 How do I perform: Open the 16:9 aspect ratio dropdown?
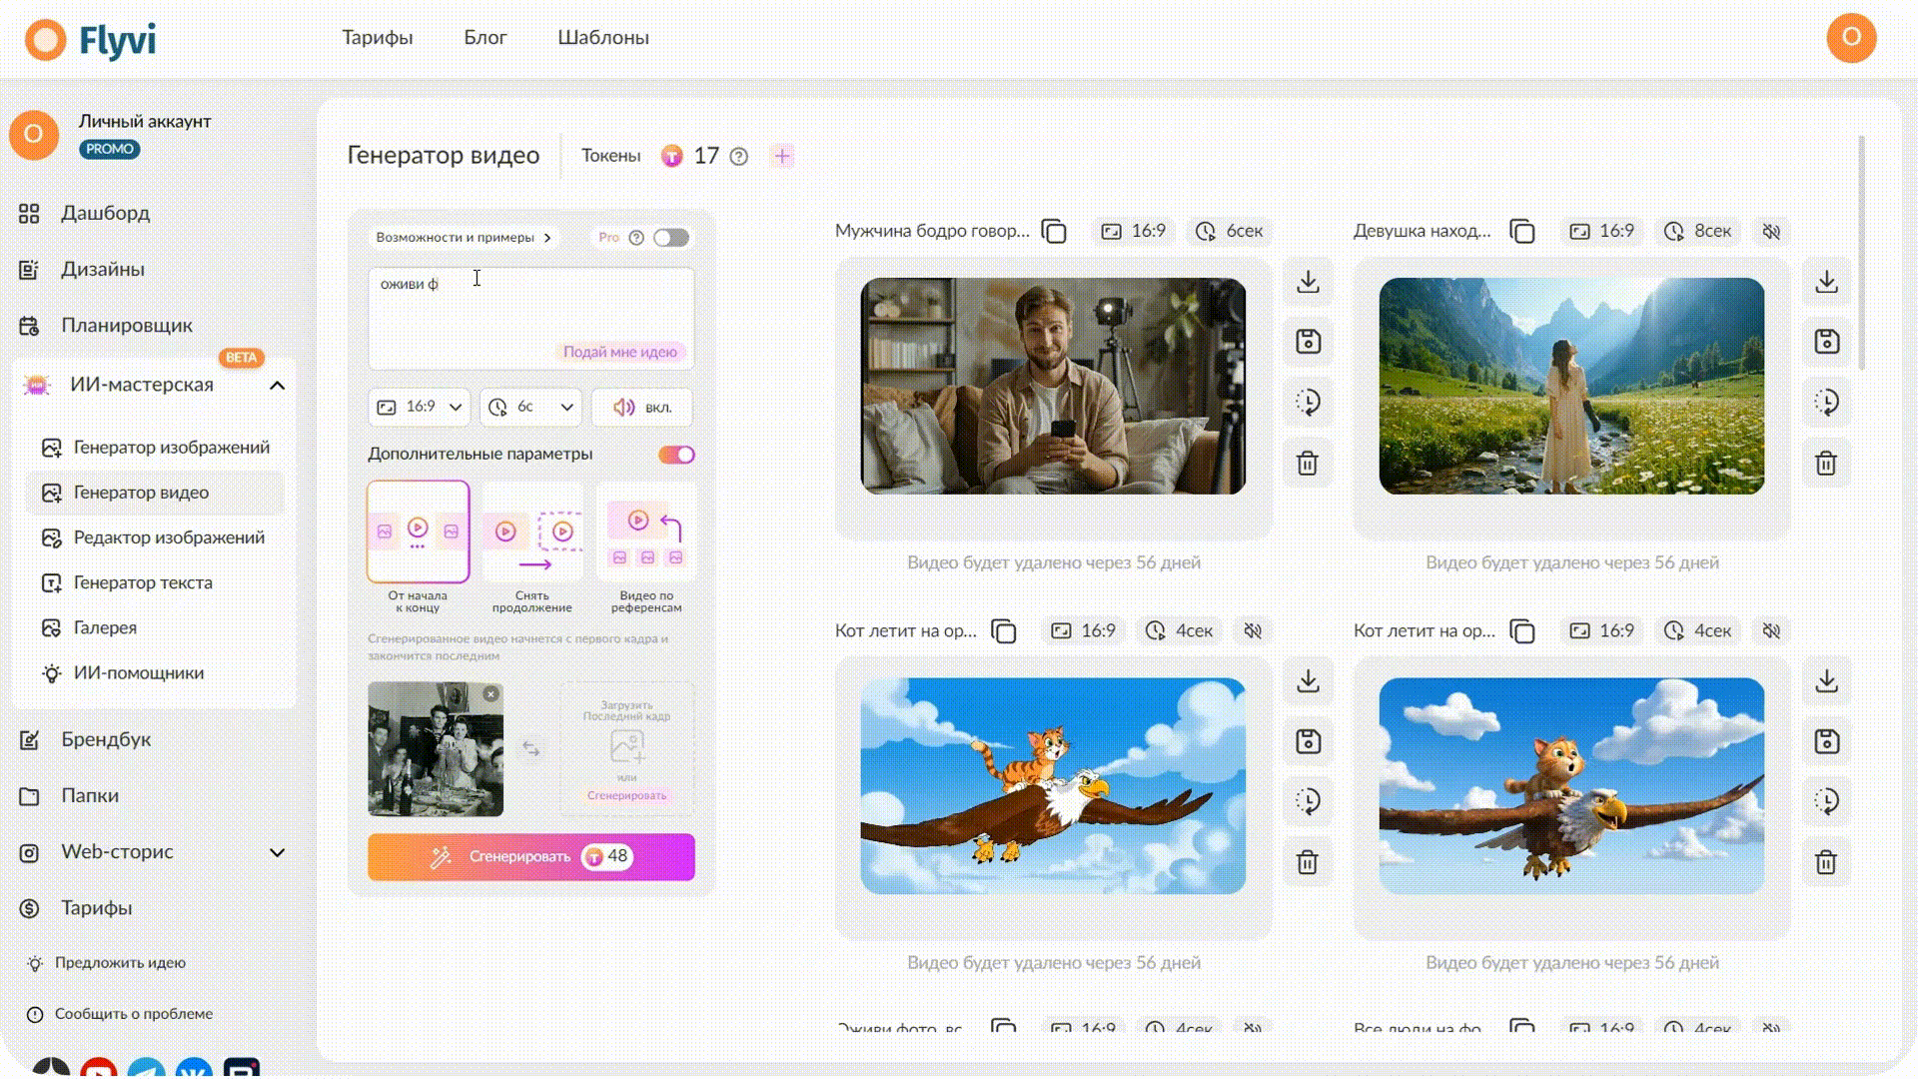click(419, 408)
